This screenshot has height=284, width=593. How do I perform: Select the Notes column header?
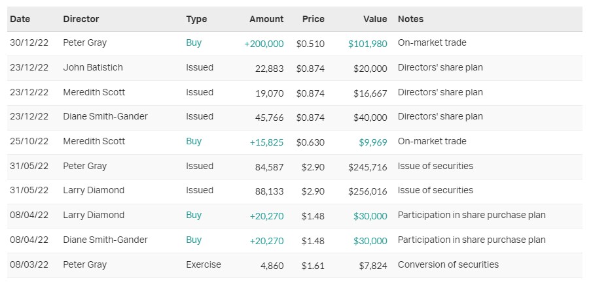click(411, 19)
